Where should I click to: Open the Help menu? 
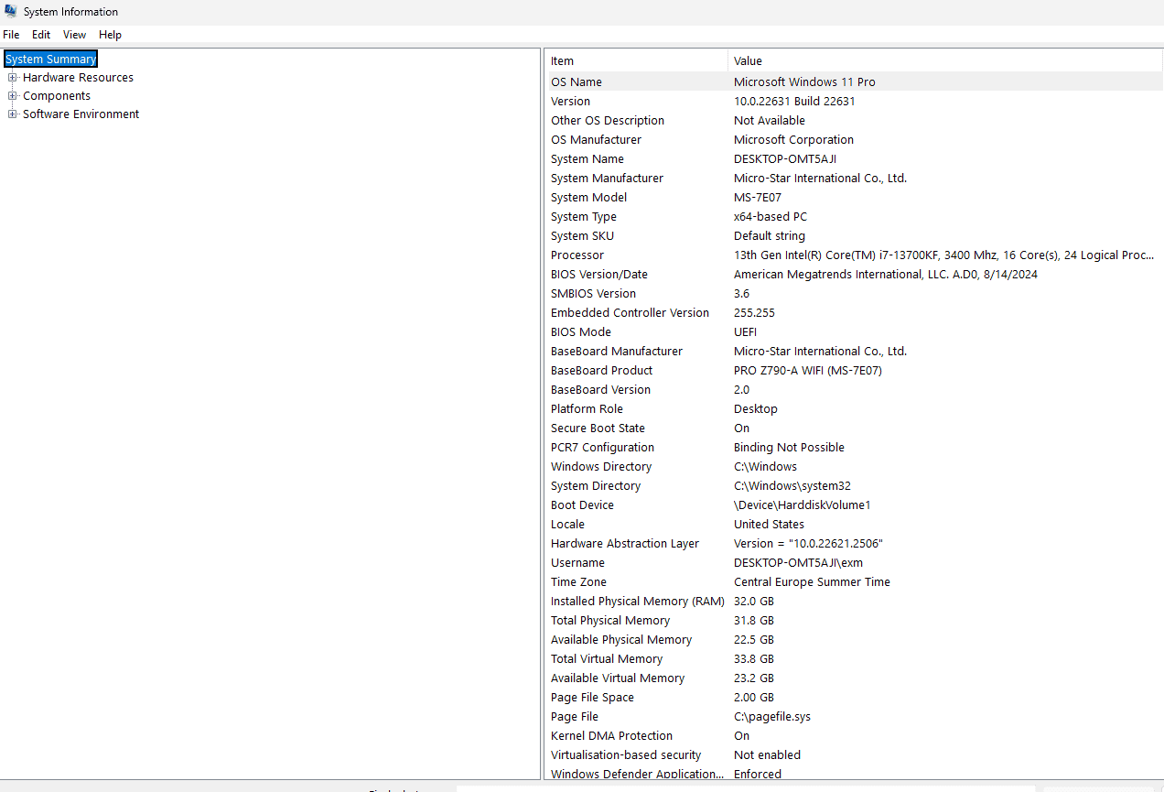click(111, 35)
